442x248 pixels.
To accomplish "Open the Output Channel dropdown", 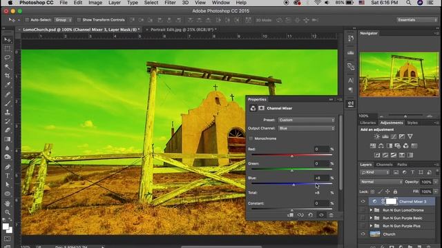I will click(x=307, y=128).
